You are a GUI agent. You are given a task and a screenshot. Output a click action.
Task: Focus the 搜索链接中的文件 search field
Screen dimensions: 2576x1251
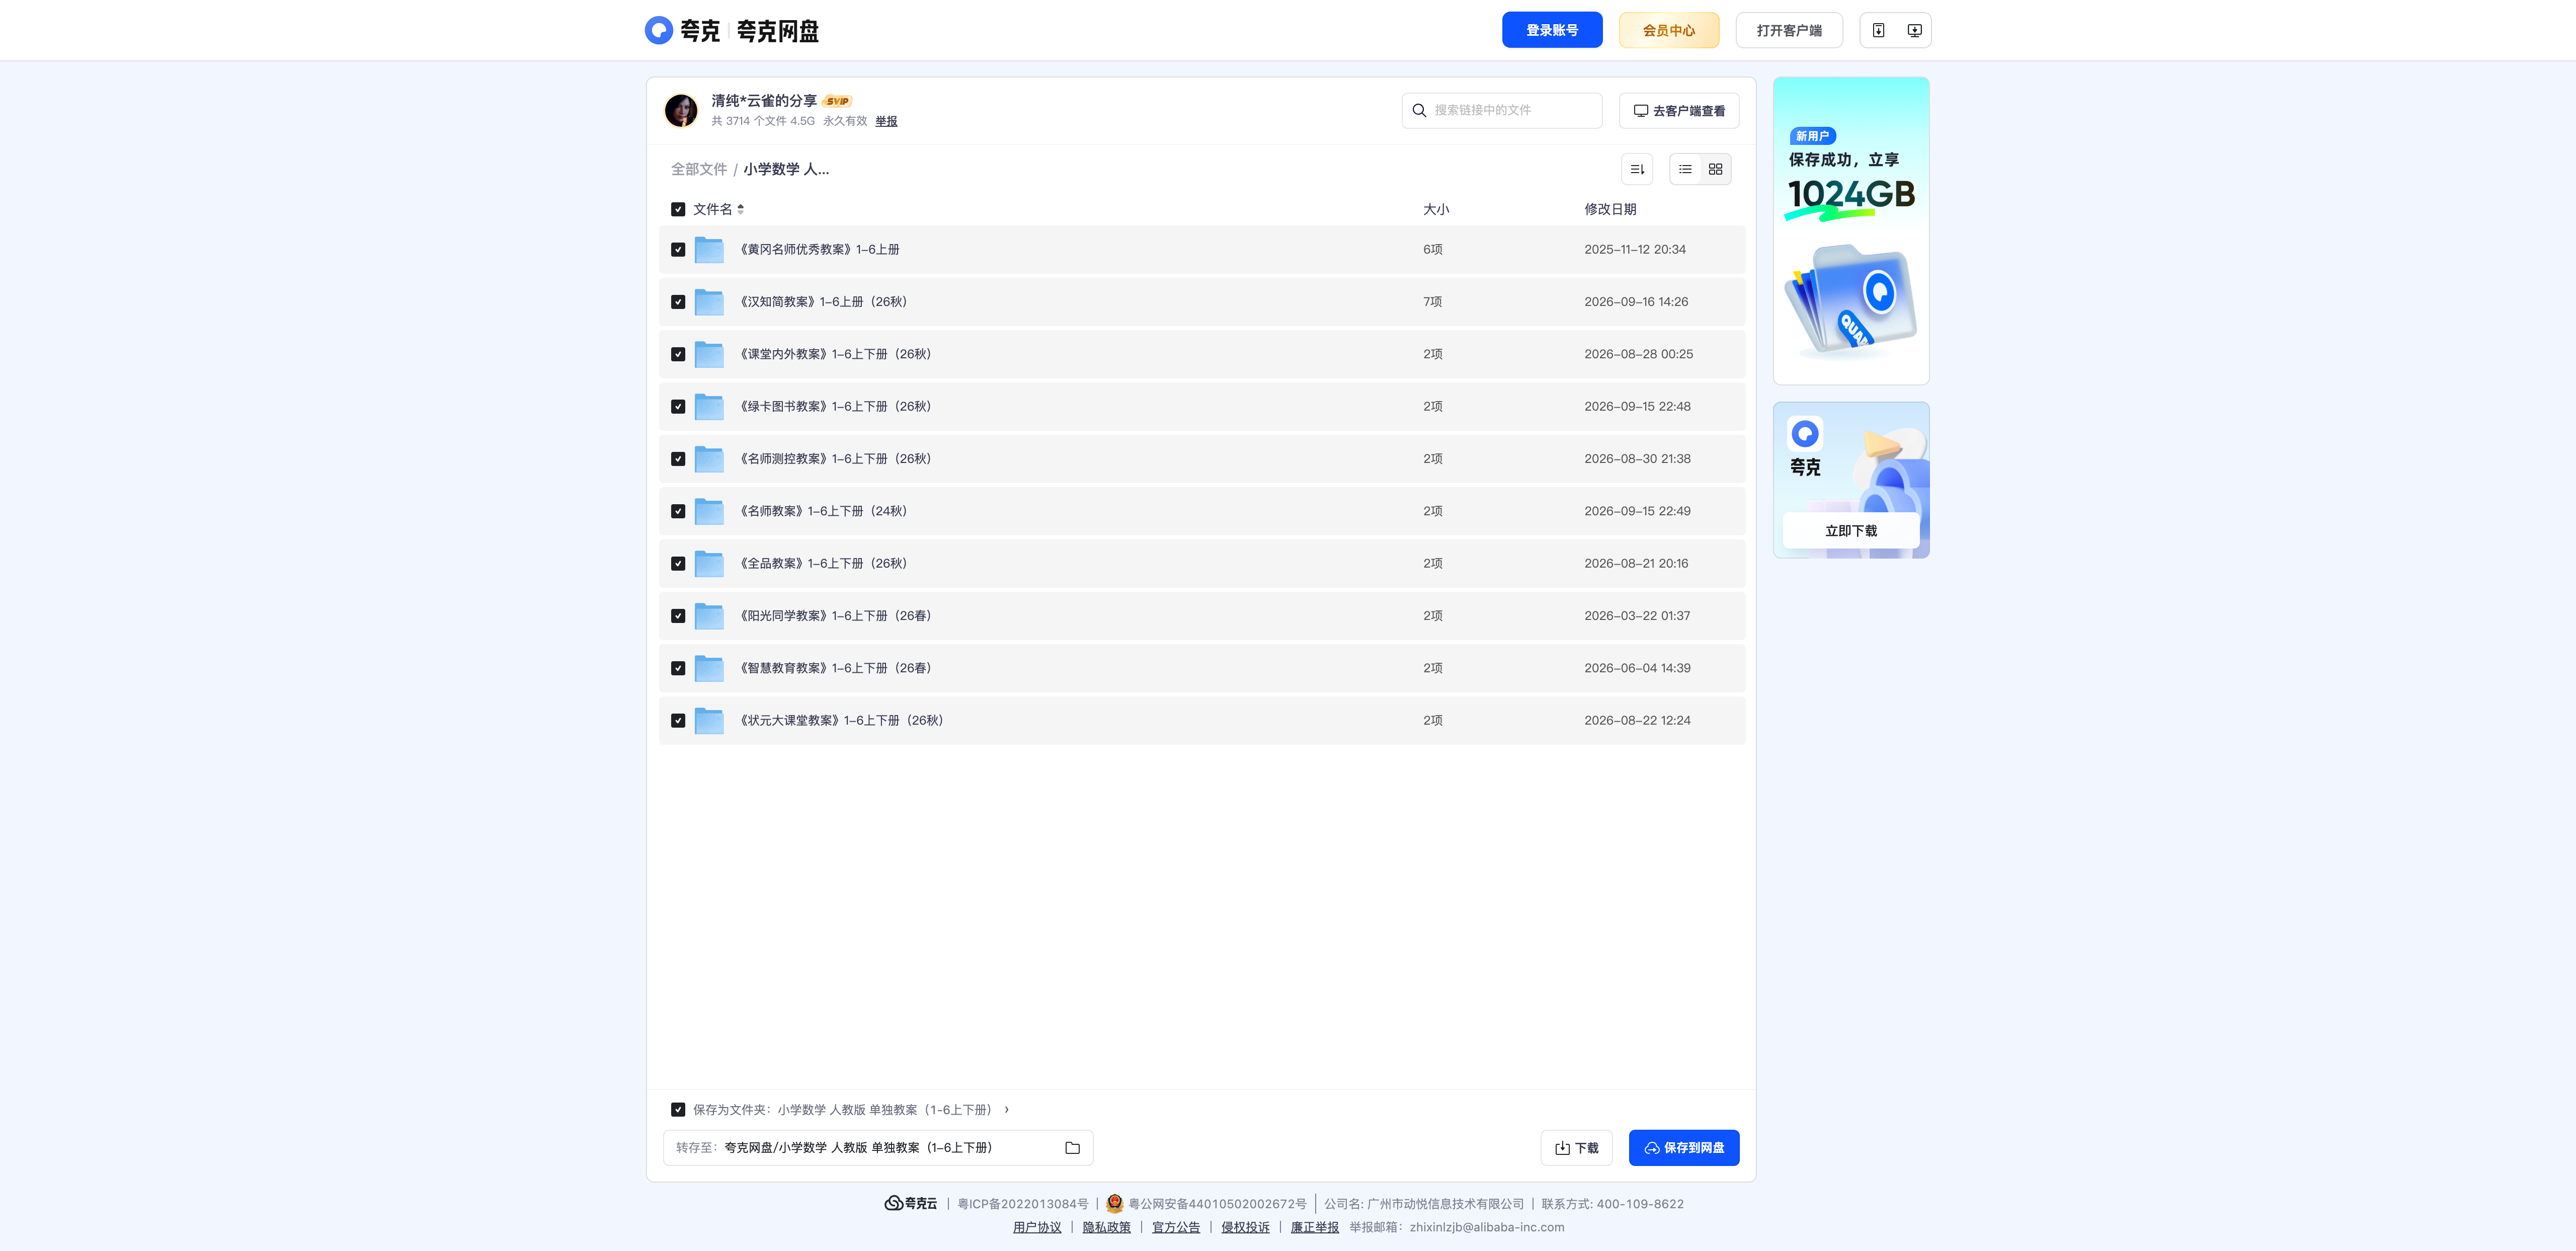pos(1501,110)
